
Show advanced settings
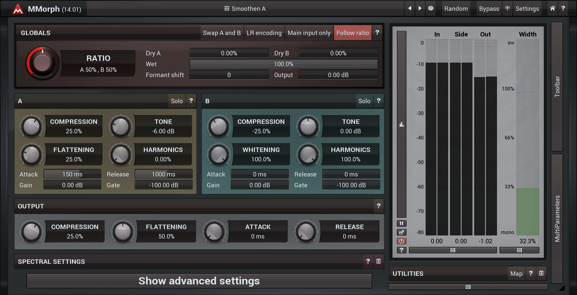199,281
